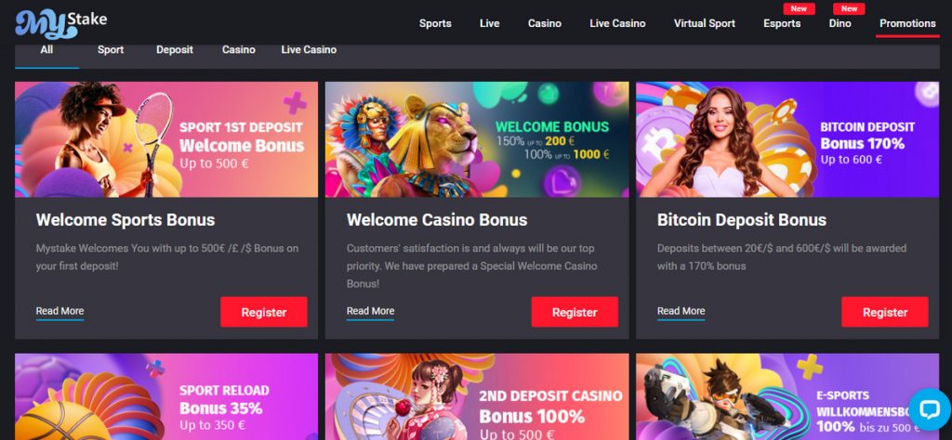The image size is (952, 440).
Task: Read More about Bitcoin Deposit Bonus
Action: 681,312
